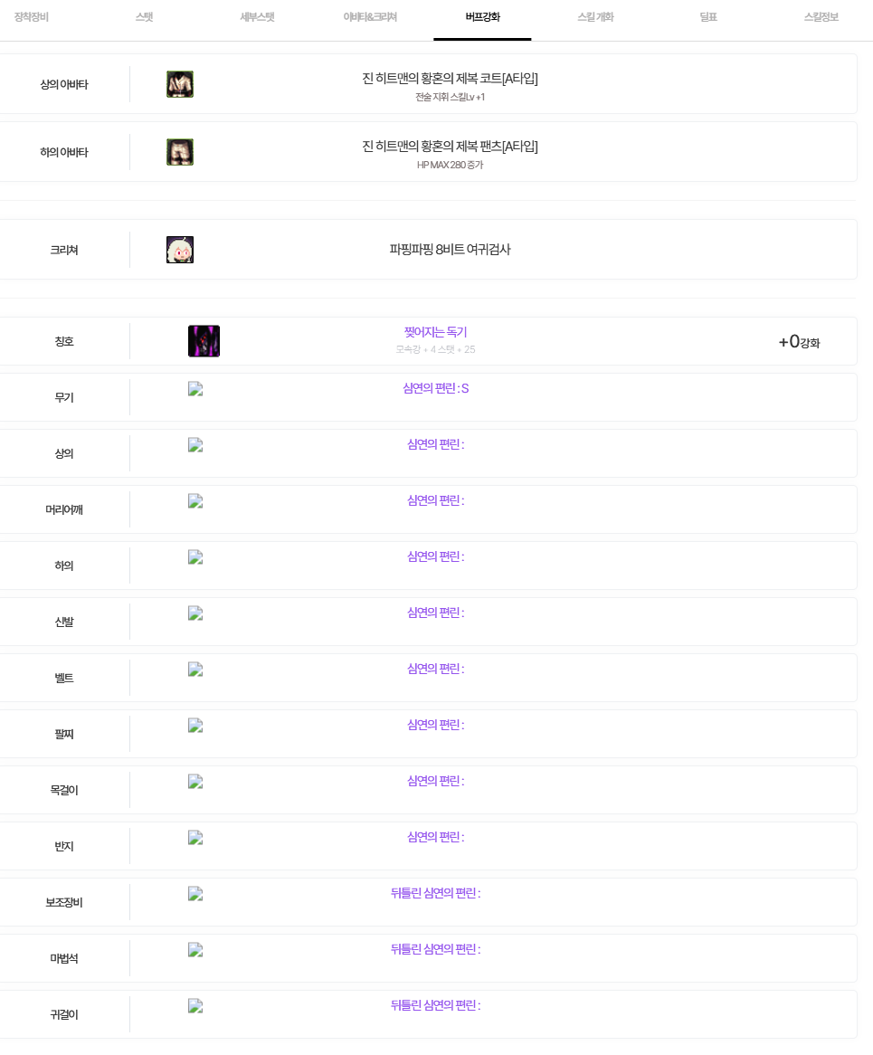
Task: Click the bottom avatar (하의 아바타) pants icon
Action: click(180, 152)
